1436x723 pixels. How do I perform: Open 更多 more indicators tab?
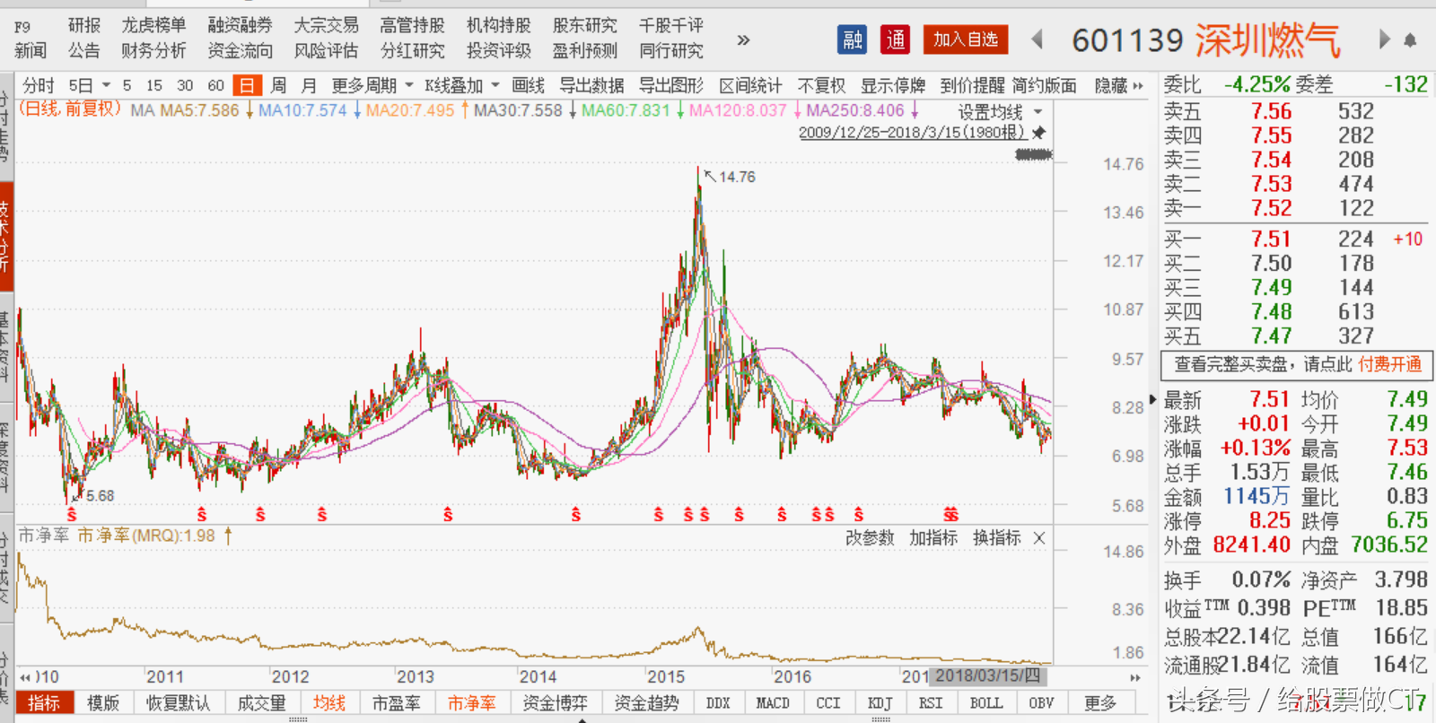(1099, 703)
